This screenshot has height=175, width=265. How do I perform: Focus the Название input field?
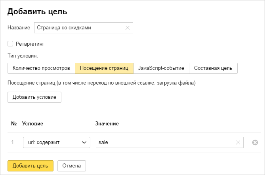point(79,28)
